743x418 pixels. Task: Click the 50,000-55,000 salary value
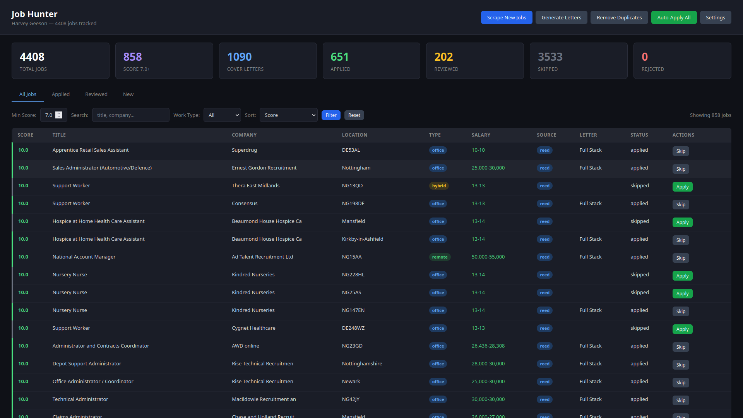pos(488,257)
